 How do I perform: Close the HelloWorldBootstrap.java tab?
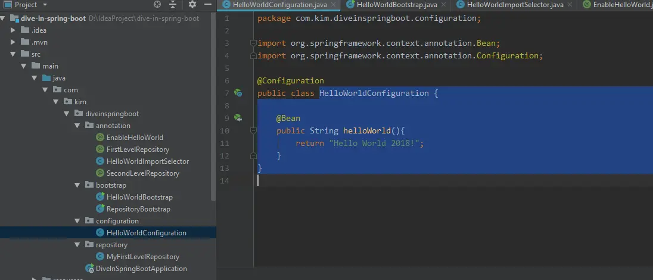click(x=443, y=5)
